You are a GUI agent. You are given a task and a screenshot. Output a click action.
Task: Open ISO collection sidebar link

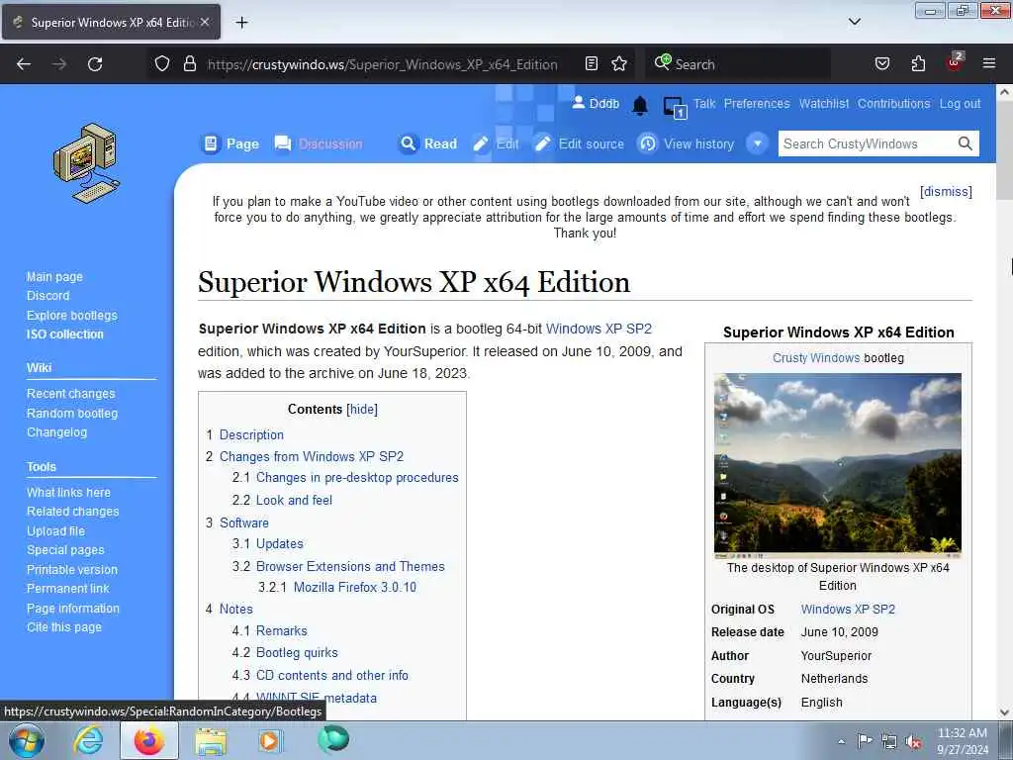tap(64, 334)
